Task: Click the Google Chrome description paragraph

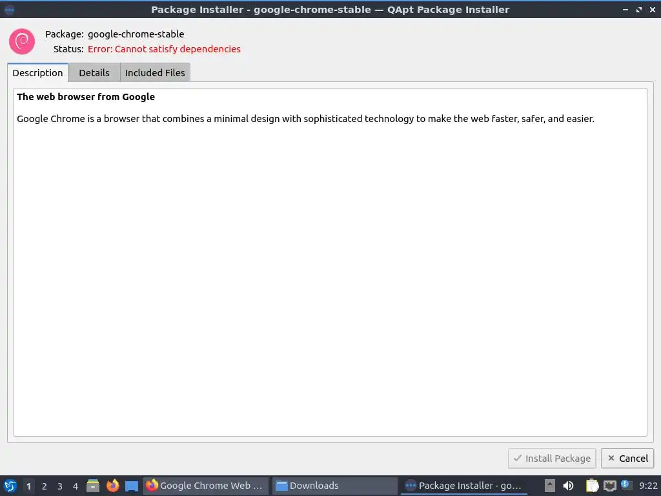Action: point(305,119)
